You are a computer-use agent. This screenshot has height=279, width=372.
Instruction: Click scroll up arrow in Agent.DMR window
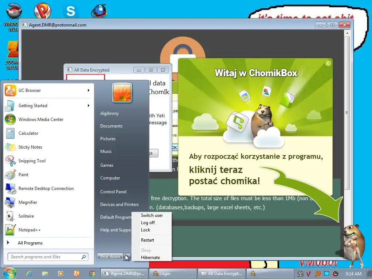click(x=347, y=33)
